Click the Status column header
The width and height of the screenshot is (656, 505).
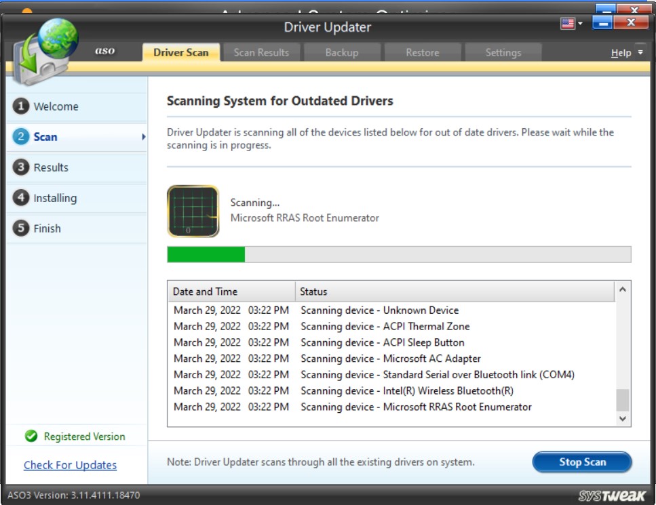(x=311, y=291)
